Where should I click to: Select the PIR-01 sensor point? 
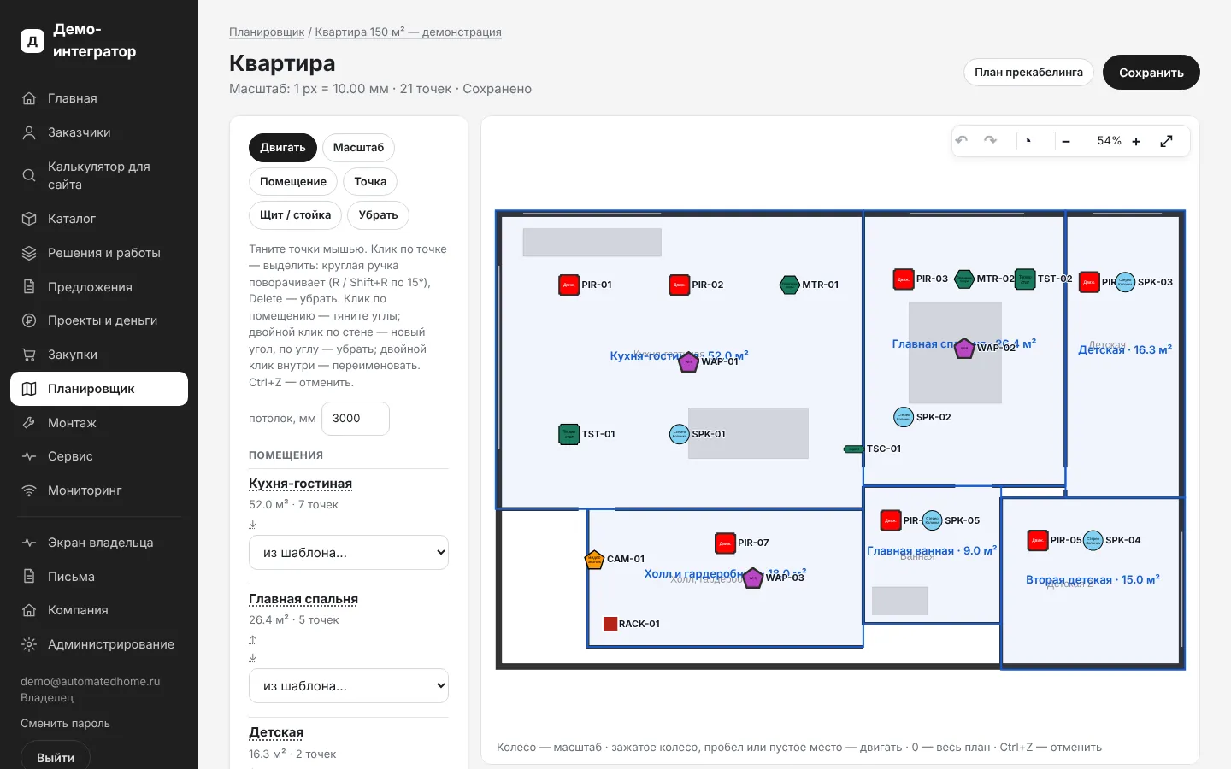[x=569, y=285]
